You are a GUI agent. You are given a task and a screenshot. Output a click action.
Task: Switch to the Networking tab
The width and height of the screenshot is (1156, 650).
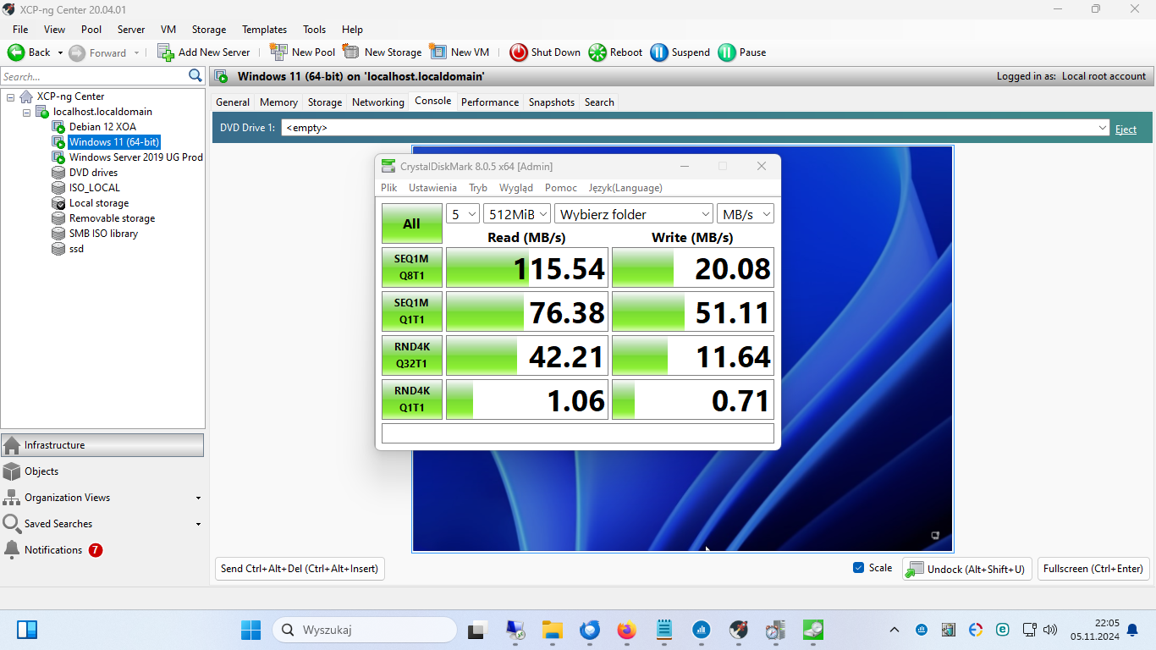click(378, 102)
